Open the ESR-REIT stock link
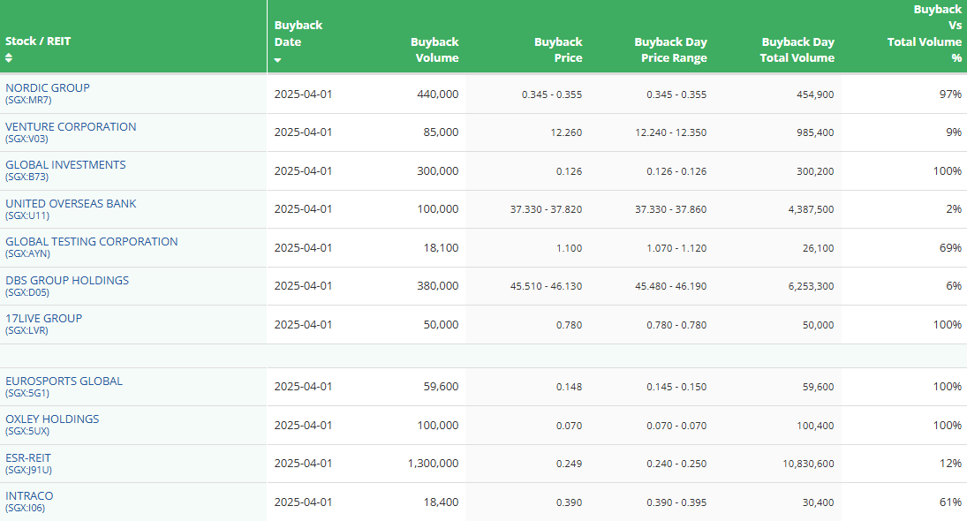The image size is (967, 521). coord(28,458)
